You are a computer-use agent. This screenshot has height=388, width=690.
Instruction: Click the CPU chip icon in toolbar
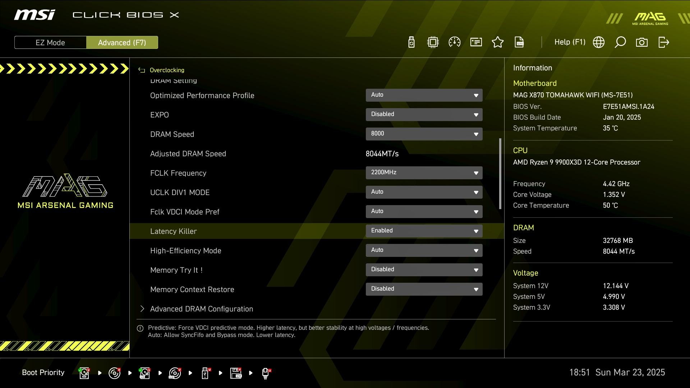pyautogui.click(x=433, y=42)
